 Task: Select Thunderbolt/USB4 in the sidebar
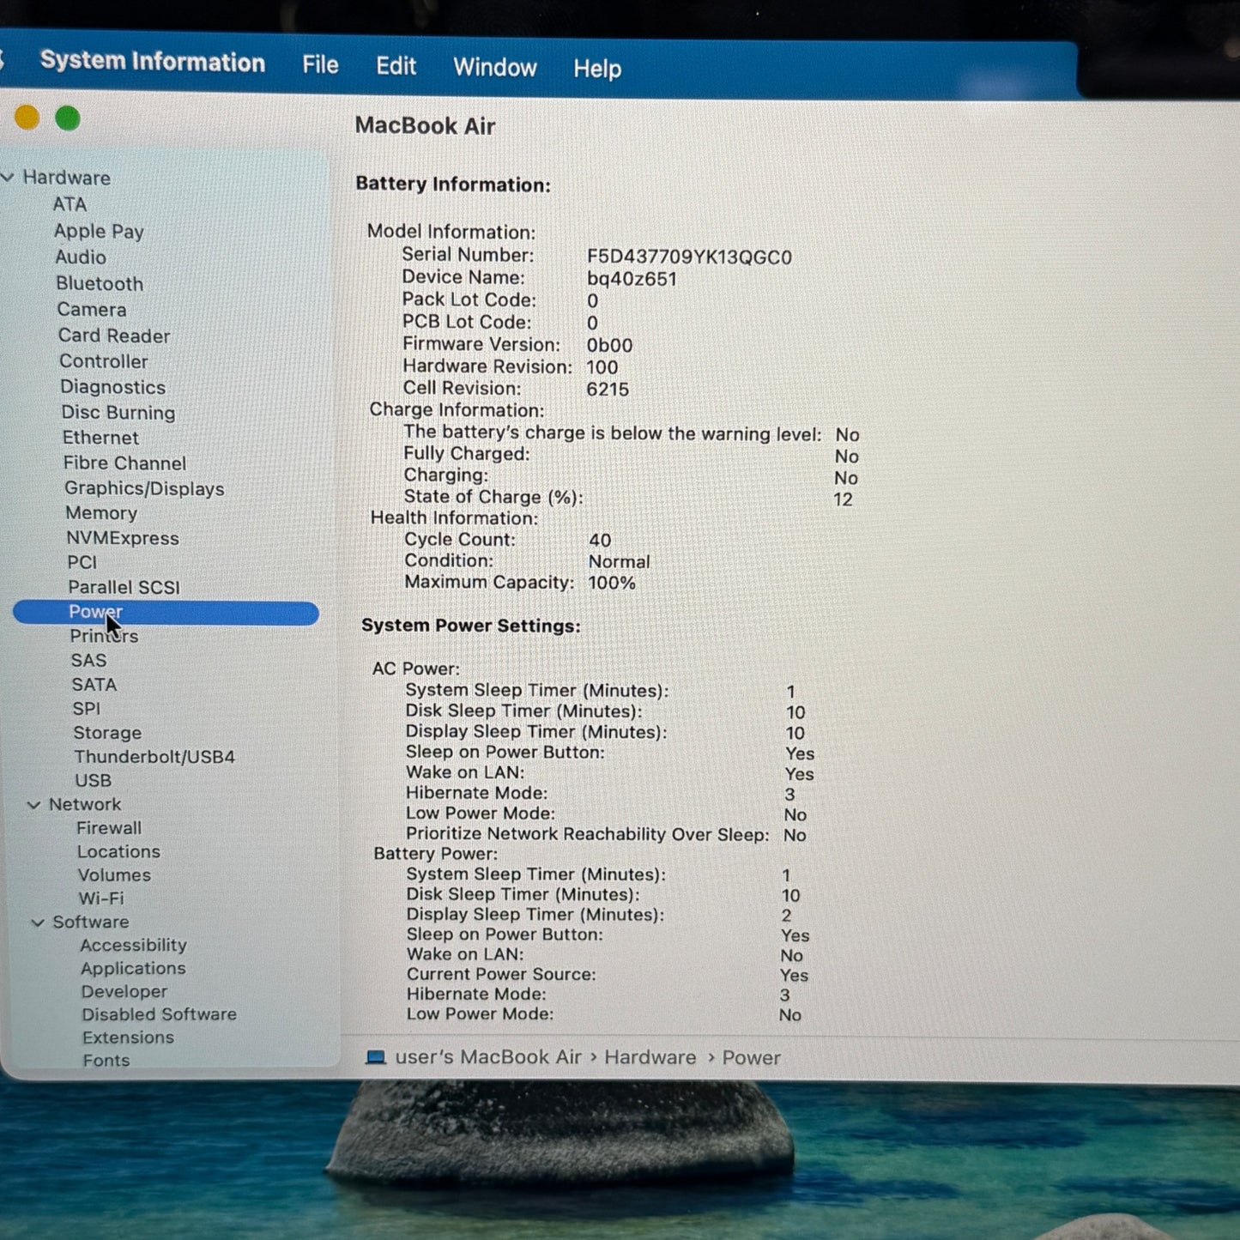(x=154, y=757)
